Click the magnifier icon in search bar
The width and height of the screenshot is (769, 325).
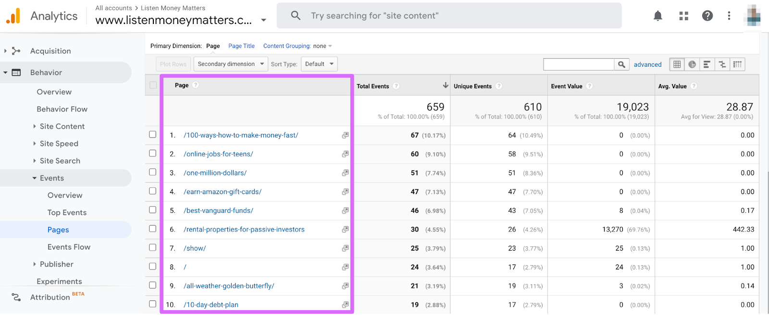[296, 15]
